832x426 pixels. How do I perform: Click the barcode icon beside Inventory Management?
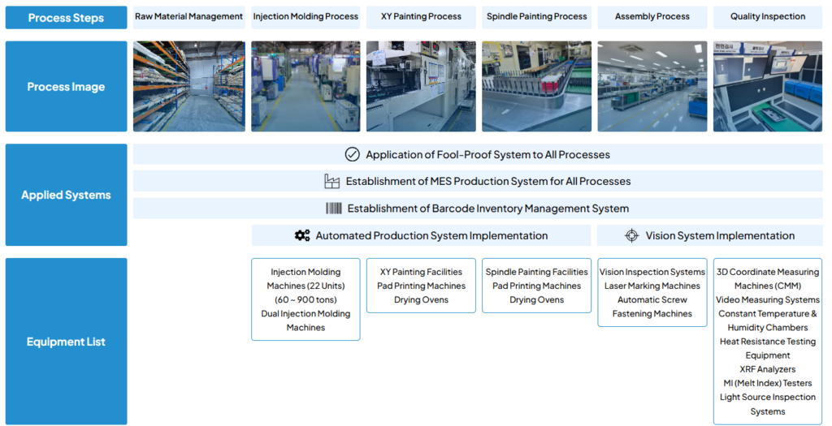pyautogui.click(x=334, y=209)
